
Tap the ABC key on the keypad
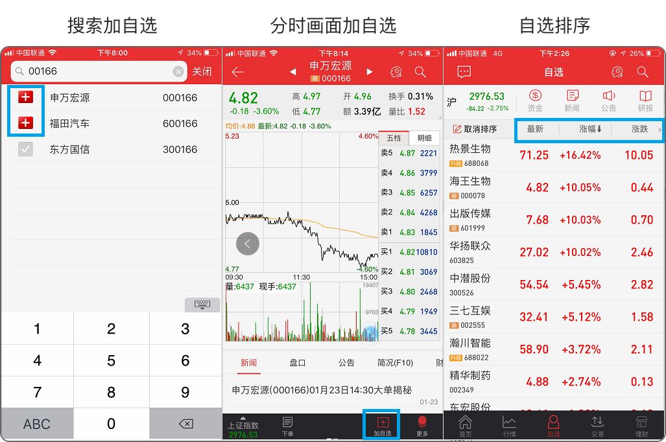(x=37, y=424)
